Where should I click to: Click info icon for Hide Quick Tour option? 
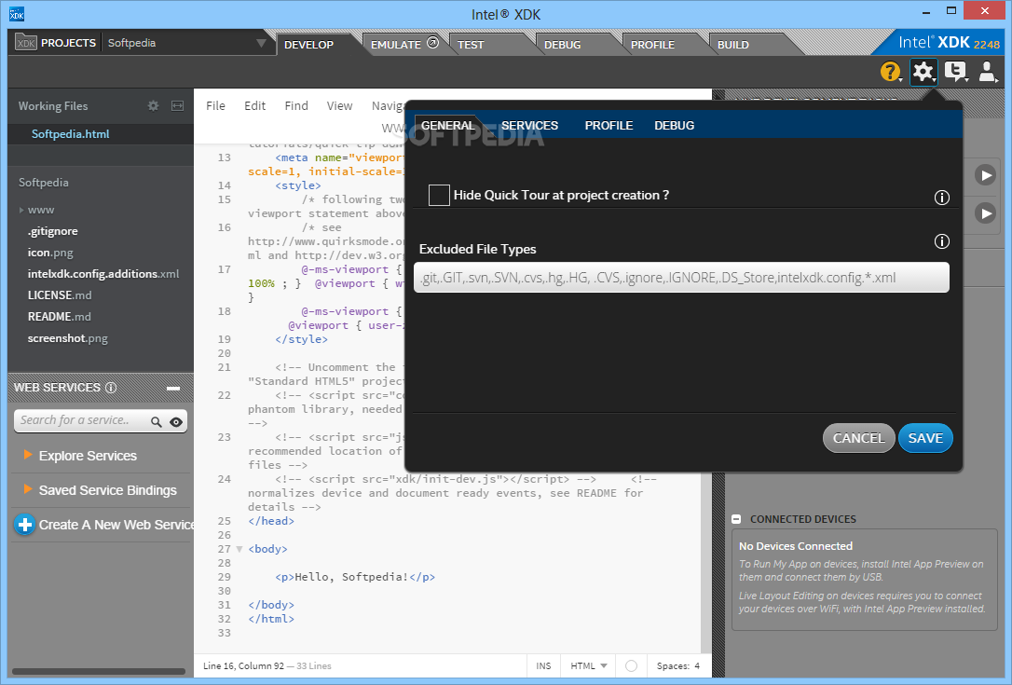pos(942,198)
